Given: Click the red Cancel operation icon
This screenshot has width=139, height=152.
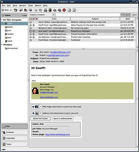Looking at the screenshot, I should pos(64,10).
